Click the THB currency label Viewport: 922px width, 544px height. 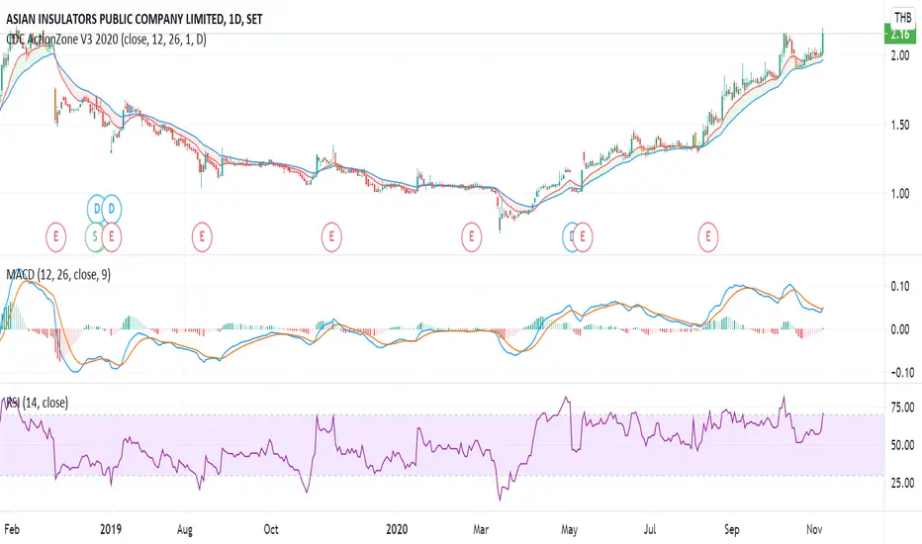[902, 18]
